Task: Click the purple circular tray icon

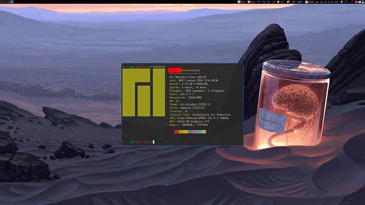Action: 356,2
